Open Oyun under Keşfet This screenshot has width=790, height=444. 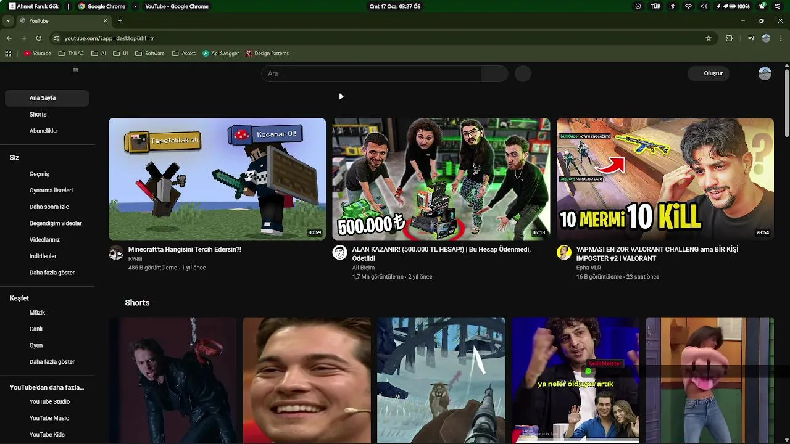click(47, 345)
